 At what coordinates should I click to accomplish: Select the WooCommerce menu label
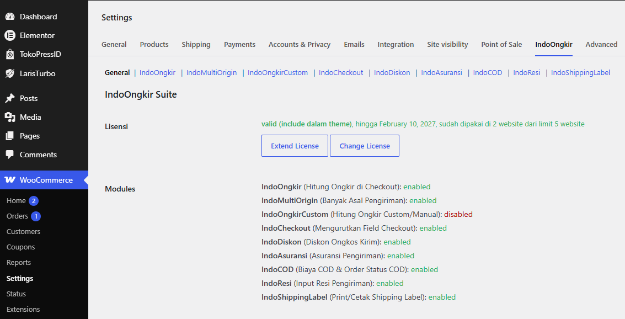46,180
